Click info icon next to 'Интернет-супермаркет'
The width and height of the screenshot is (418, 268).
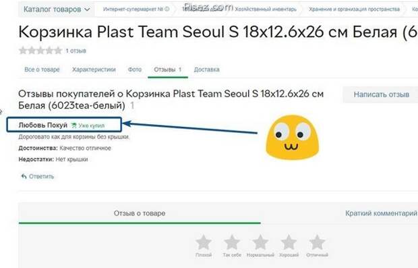point(167,9)
